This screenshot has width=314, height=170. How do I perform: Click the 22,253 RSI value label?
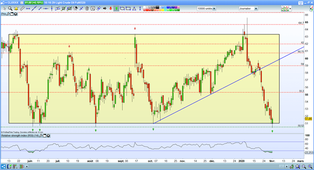(x=309, y=152)
